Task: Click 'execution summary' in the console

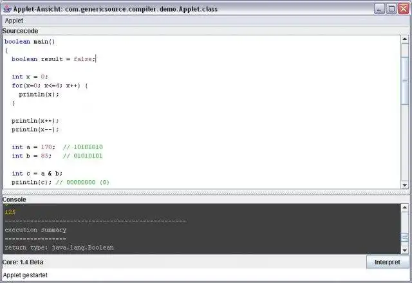Action: [x=35, y=230]
